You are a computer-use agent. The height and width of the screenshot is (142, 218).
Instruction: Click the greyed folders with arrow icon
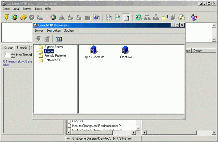click(x=147, y=17)
